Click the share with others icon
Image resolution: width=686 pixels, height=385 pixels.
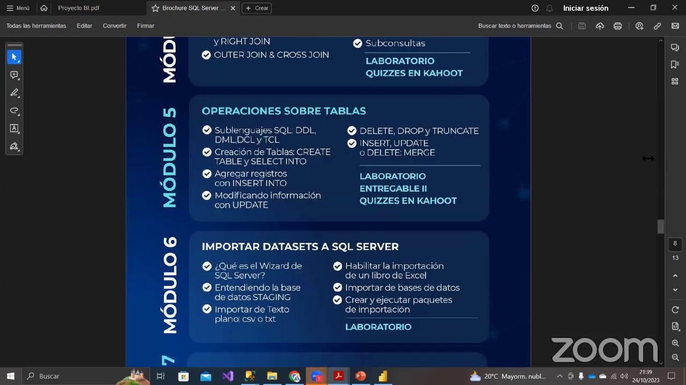pyautogui.click(x=639, y=26)
